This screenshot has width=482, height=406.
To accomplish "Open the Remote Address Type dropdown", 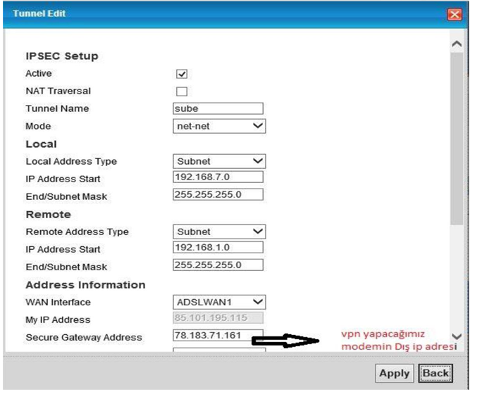I will [219, 231].
